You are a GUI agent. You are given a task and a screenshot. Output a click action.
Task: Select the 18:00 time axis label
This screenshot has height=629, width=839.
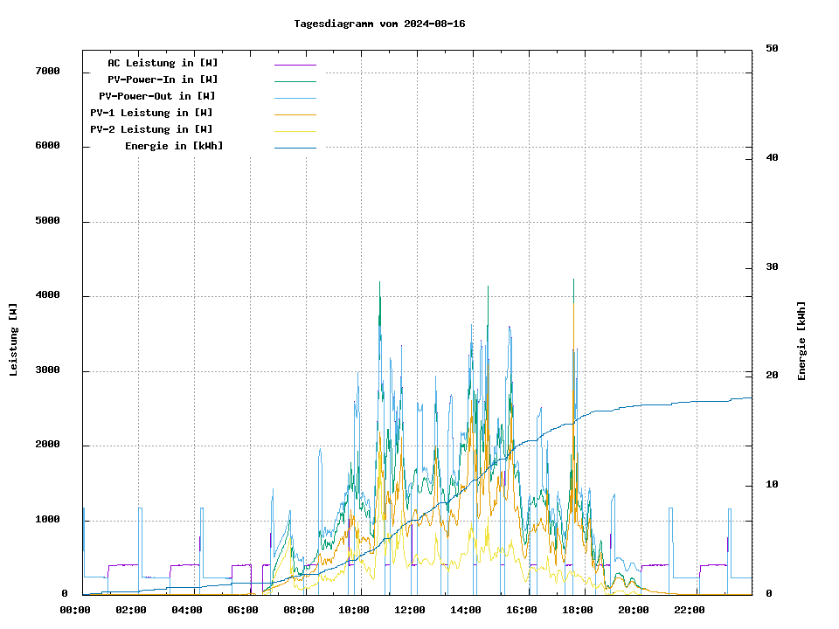(x=578, y=610)
